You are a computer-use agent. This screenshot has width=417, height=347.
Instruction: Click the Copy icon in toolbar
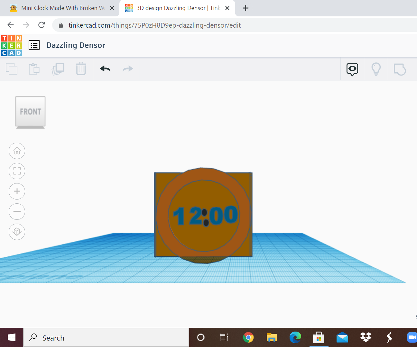pyautogui.click(x=12, y=69)
